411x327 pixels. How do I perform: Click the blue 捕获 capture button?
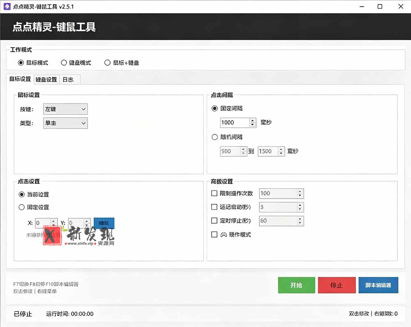click(104, 223)
